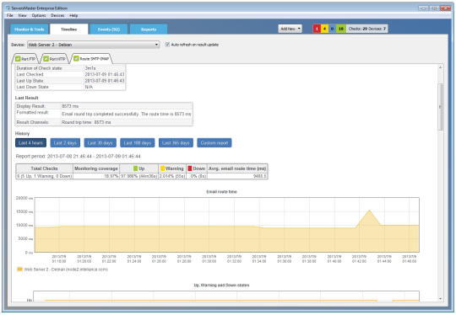The image size is (456, 315).
Task: Click green check icon on Port FTP tab
Action: pyautogui.click(x=18, y=59)
